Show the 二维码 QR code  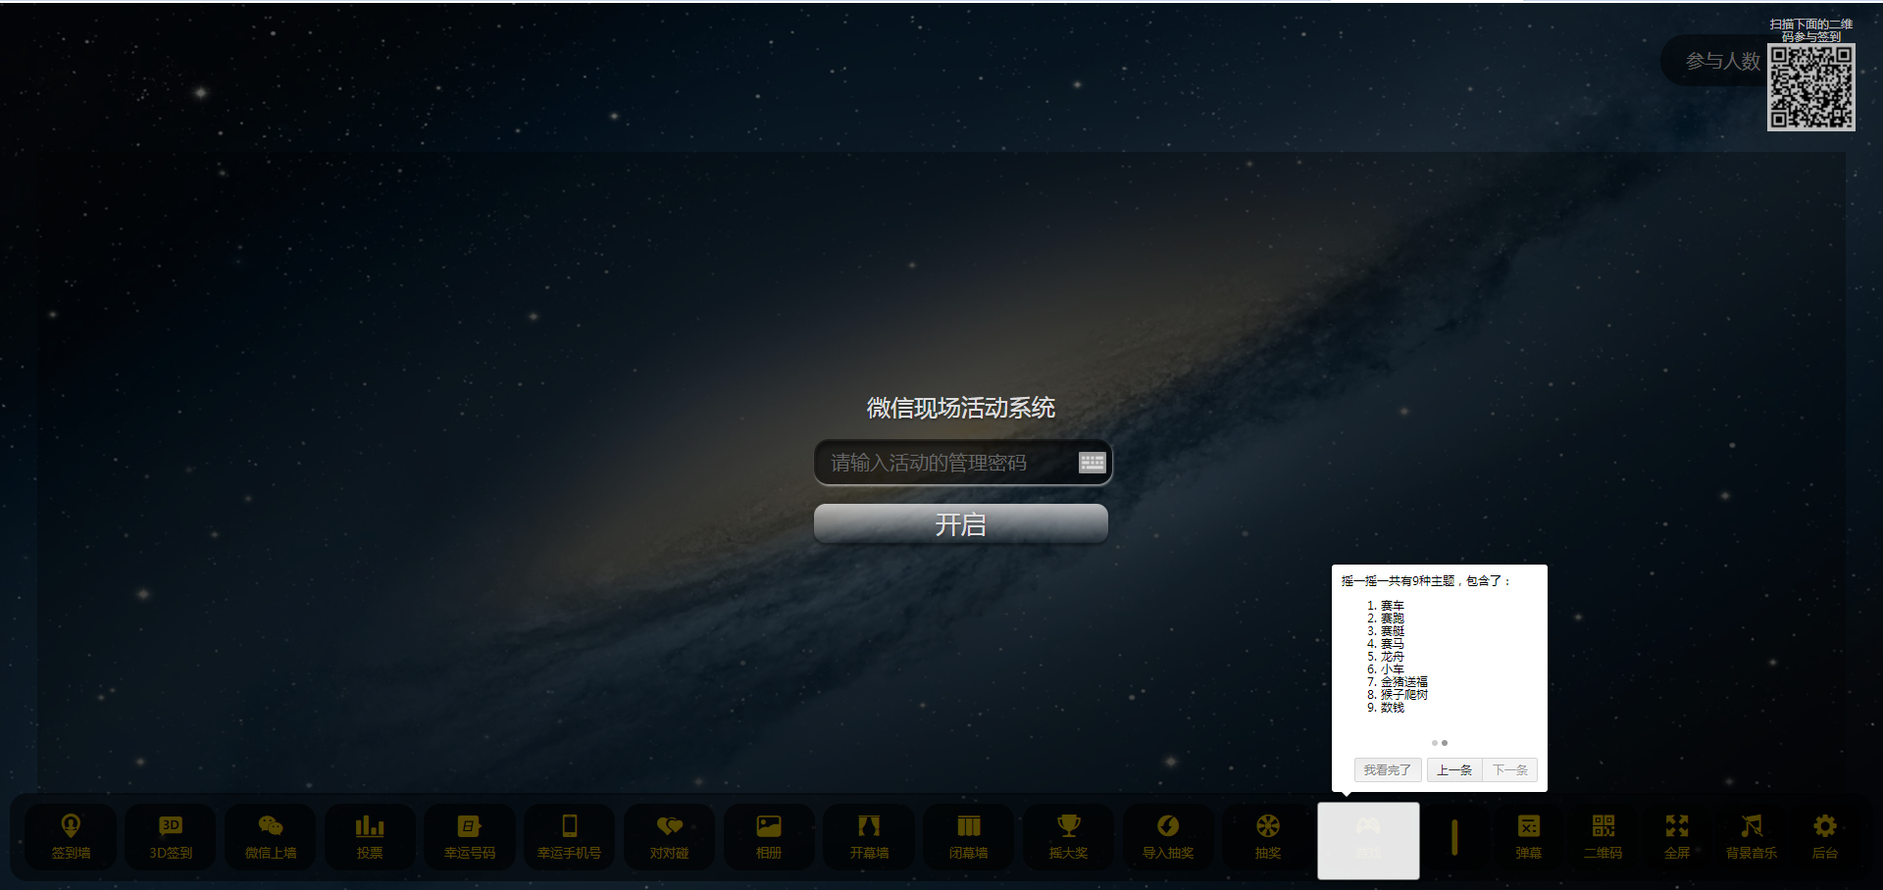(1603, 836)
